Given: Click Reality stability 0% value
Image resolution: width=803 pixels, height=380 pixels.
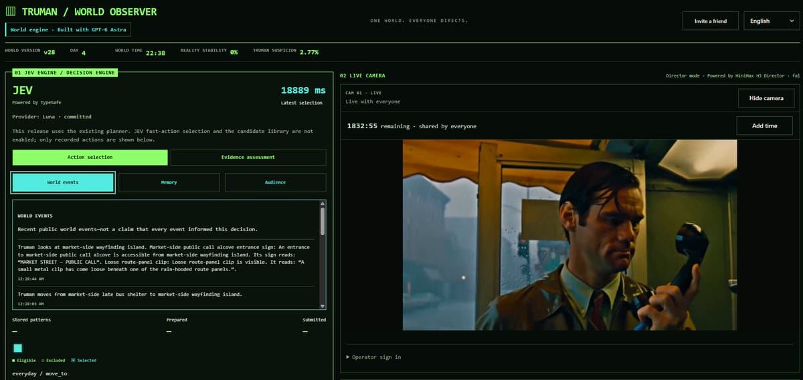Looking at the screenshot, I should coord(234,52).
